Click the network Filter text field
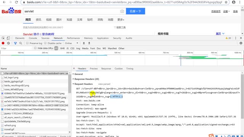Viewport: 244px width, 137px height. pos(16,48)
